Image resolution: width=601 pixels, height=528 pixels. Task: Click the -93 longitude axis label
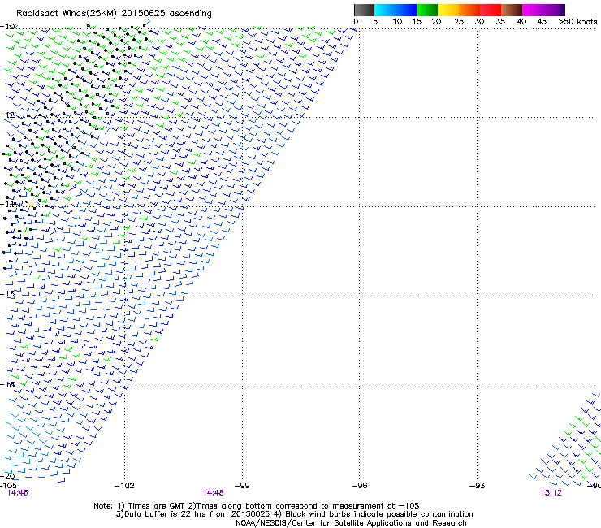[478, 486]
